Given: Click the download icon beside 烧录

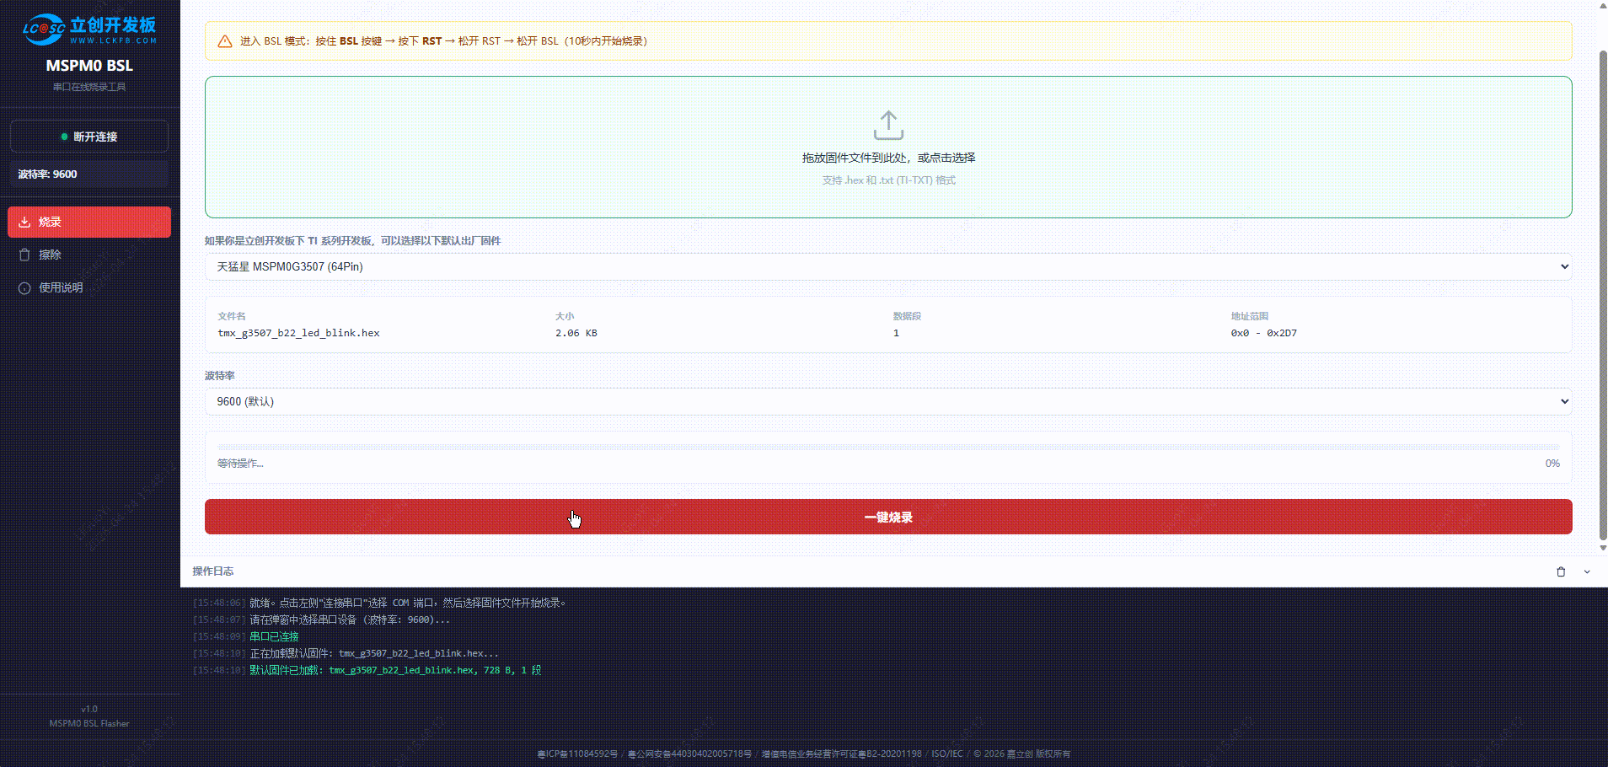Looking at the screenshot, I should [x=24, y=222].
